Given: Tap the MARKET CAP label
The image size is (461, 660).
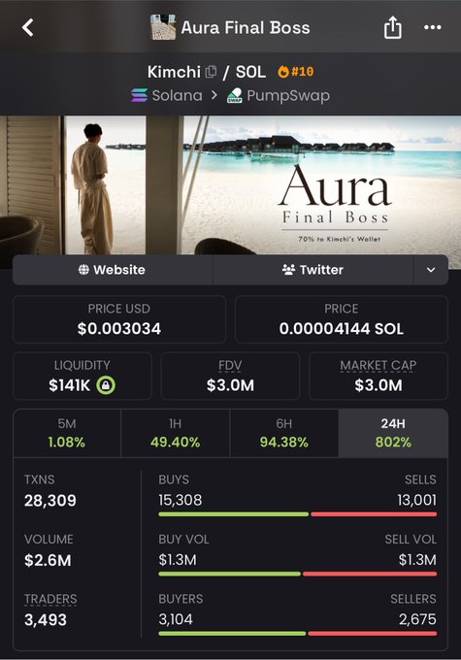Looking at the screenshot, I should click(379, 365).
